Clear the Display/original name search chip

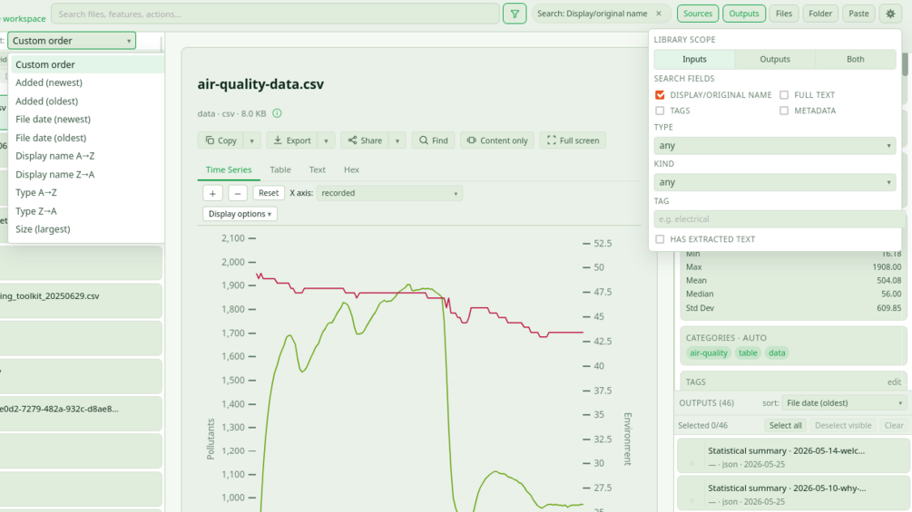[x=659, y=14]
